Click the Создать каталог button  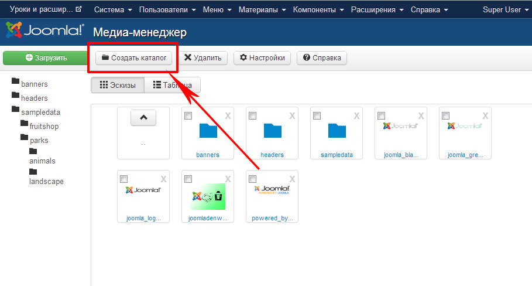[x=134, y=58]
